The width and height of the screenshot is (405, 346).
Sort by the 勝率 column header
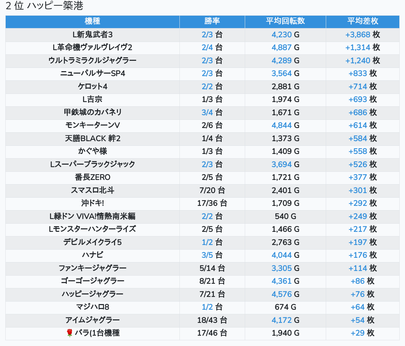point(212,21)
